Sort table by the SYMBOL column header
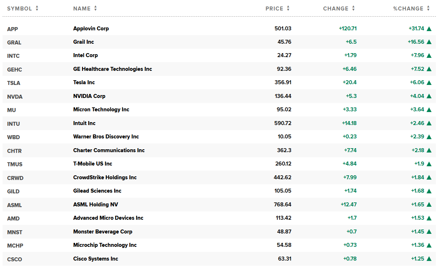Screen dimensions: 437x266 (x=23, y=8)
